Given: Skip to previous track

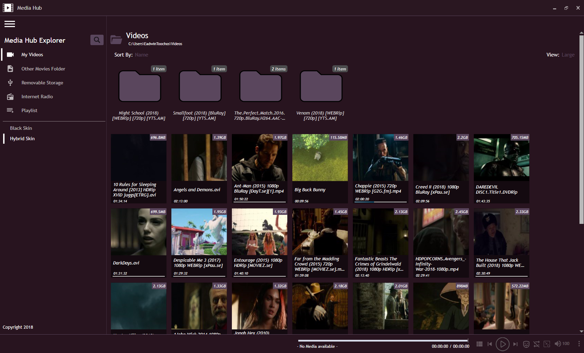Looking at the screenshot, I should click(x=490, y=344).
